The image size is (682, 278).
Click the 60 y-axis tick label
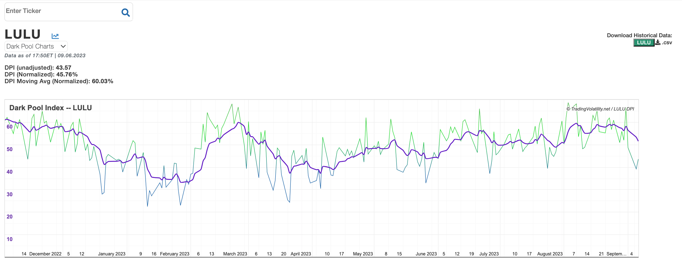click(x=10, y=127)
